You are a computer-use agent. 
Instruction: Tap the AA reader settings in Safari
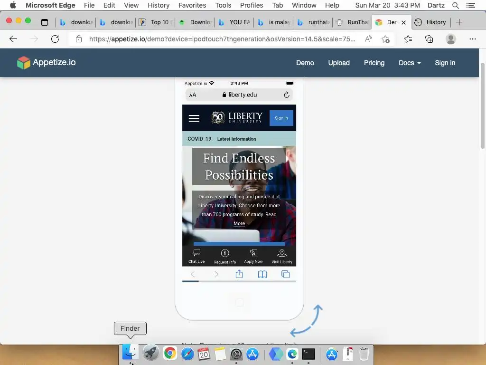(x=193, y=95)
